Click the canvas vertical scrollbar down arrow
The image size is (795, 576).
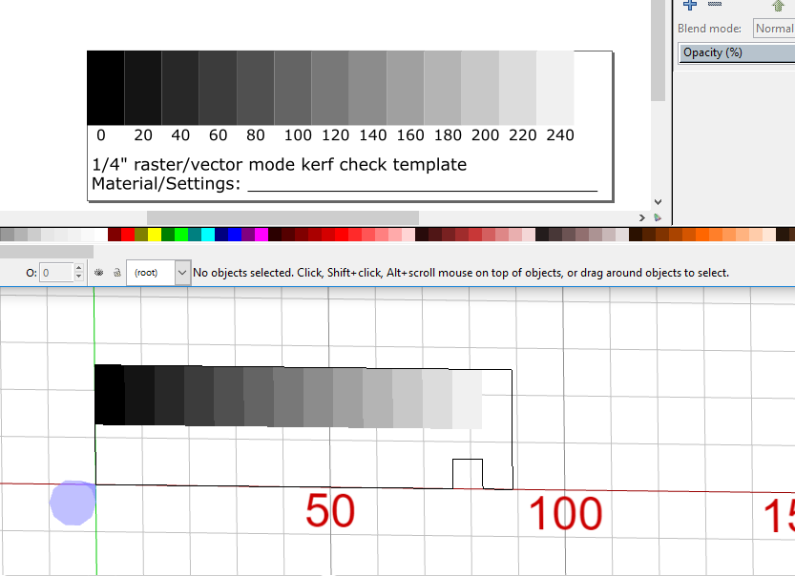click(659, 201)
